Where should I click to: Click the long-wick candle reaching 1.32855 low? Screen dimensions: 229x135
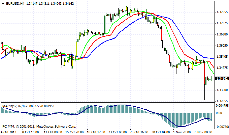(x=205, y=80)
